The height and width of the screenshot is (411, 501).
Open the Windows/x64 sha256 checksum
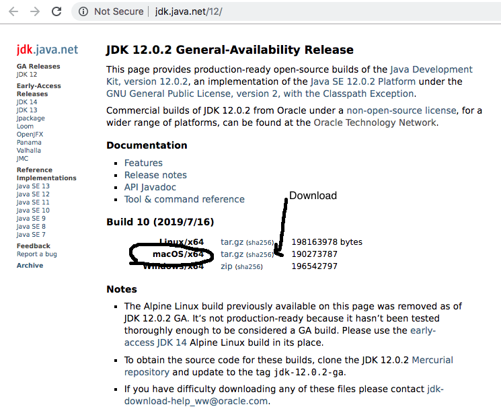click(x=249, y=267)
